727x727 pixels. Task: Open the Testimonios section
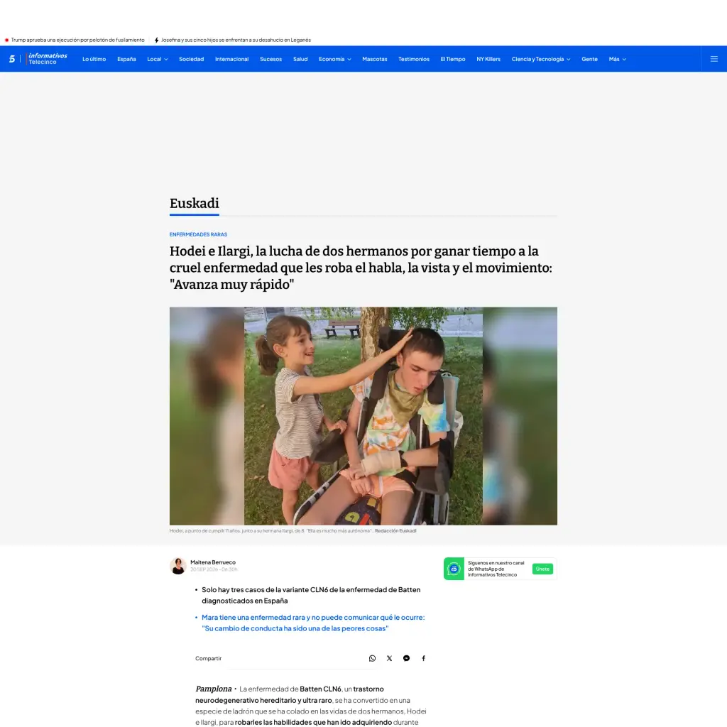click(414, 59)
